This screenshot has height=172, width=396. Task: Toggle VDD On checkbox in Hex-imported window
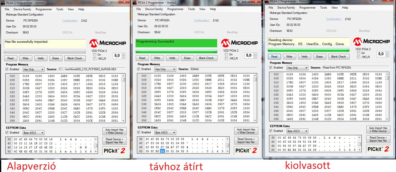tap(95, 55)
